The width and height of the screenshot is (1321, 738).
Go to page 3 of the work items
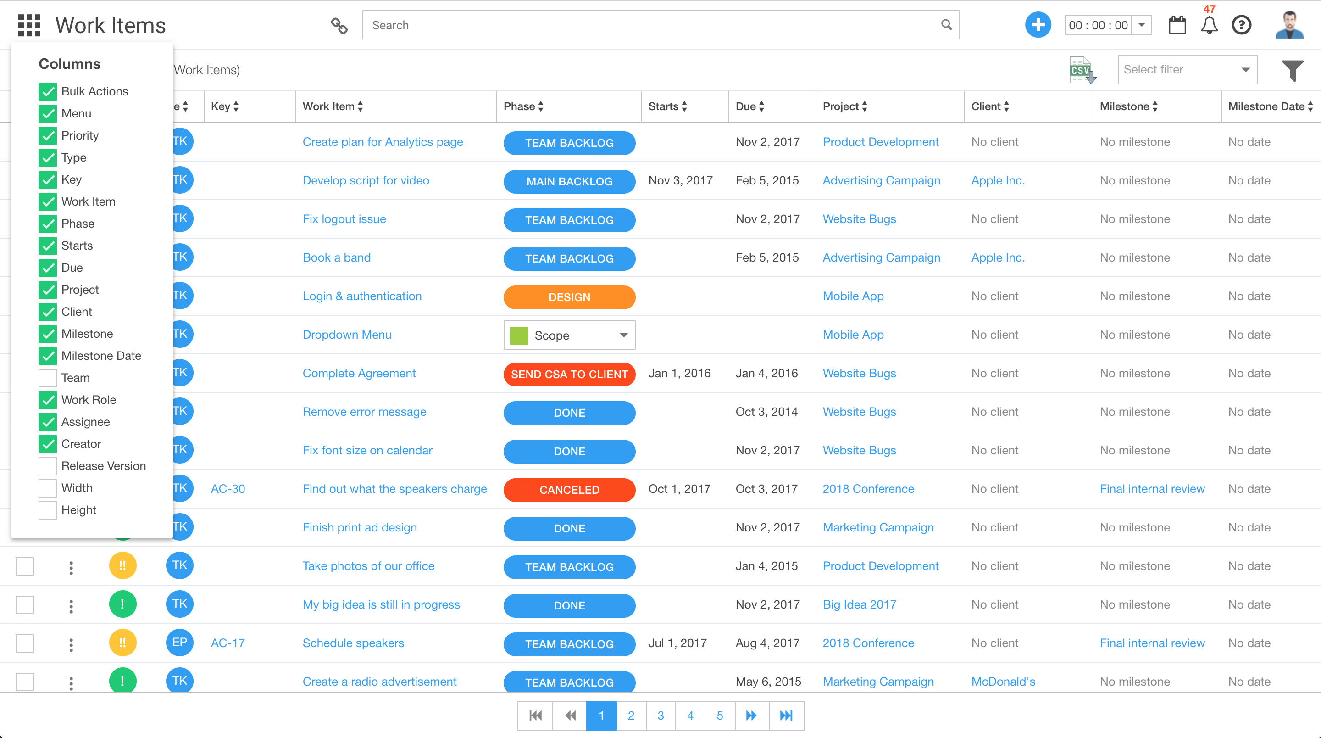(660, 716)
